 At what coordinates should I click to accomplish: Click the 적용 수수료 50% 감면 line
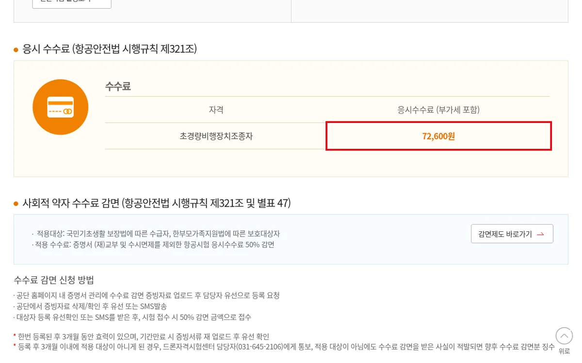[x=153, y=244]
